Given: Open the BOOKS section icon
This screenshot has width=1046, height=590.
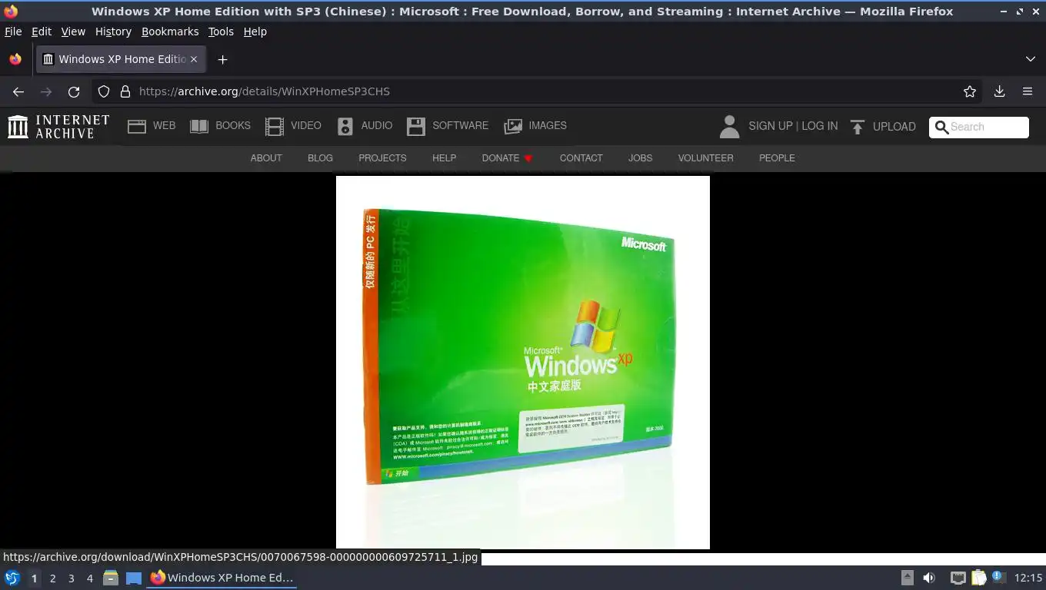Looking at the screenshot, I should point(199,127).
